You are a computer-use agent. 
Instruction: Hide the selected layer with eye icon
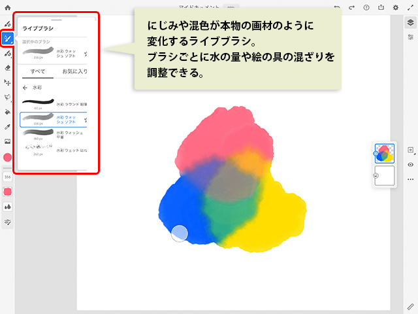[411, 165]
